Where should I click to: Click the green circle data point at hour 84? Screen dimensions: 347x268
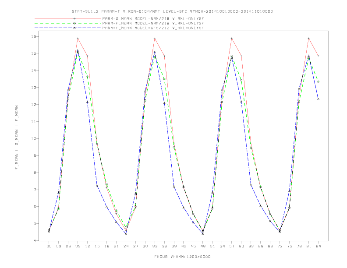[318, 81]
